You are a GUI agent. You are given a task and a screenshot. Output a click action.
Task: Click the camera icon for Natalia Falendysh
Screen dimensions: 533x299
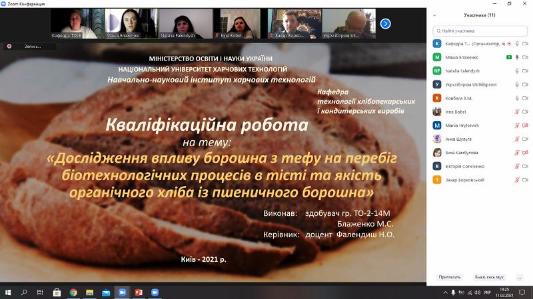click(525, 71)
